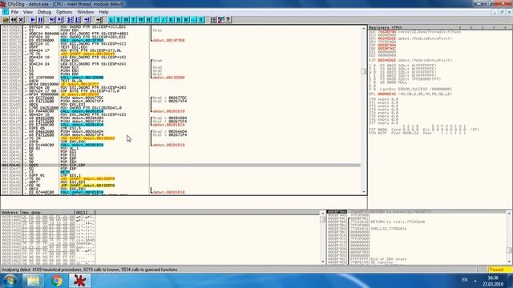Screen dimensions: 513x288
Task: Show Executable modules with E button
Action: (119, 20)
